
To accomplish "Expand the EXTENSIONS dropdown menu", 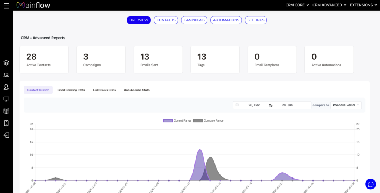I will (x=363, y=5).
